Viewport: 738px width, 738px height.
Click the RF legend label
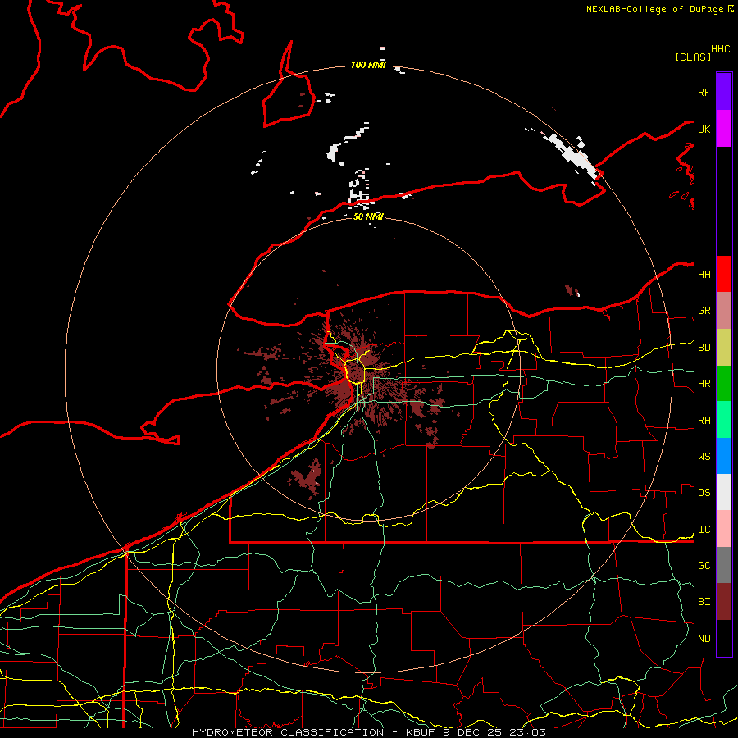(704, 92)
